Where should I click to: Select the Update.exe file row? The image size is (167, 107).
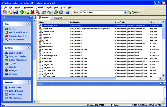click(x=47, y=28)
